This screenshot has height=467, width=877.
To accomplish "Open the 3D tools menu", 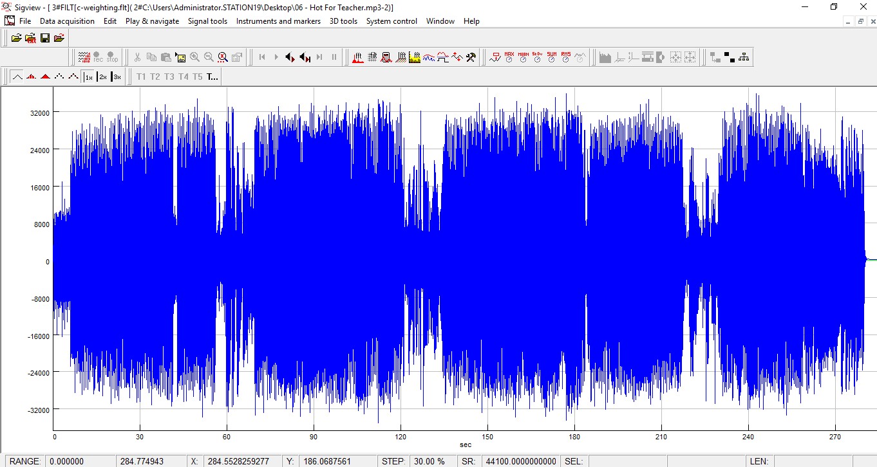I will (x=343, y=21).
